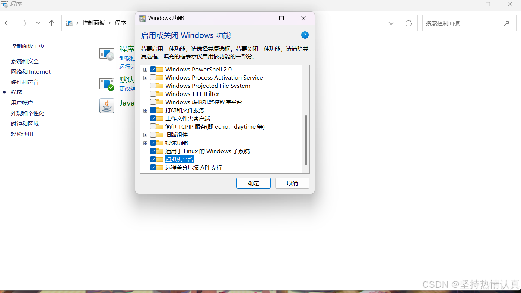Select 适用于 Linux 的 Windows 子系统 text

click(207, 151)
